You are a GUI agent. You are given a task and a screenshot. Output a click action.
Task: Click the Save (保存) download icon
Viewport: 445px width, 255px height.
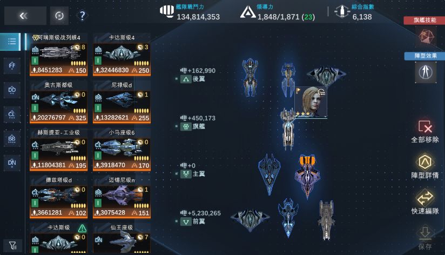pyautogui.click(x=425, y=233)
